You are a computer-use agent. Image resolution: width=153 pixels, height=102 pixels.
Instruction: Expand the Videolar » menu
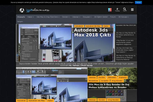tap(76, 17)
